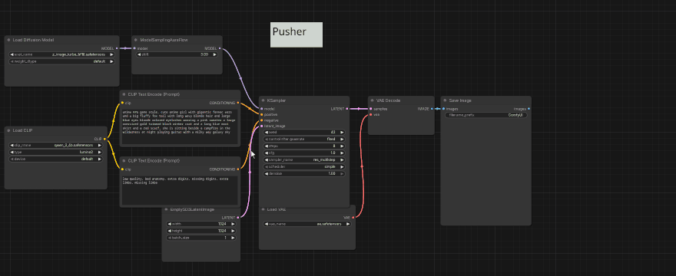Click the KSampler positive input socket

261,114
